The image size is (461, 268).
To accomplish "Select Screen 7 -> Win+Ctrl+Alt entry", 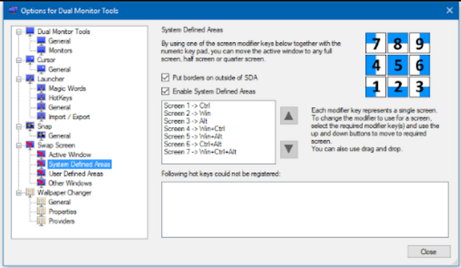I will point(200,151).
